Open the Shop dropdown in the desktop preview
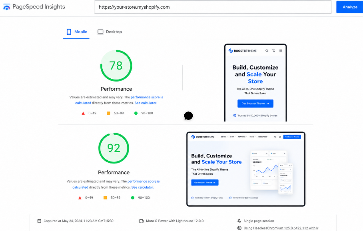This screenshot has width=363, height=231. pyautogui.click(x=233, y=137)
